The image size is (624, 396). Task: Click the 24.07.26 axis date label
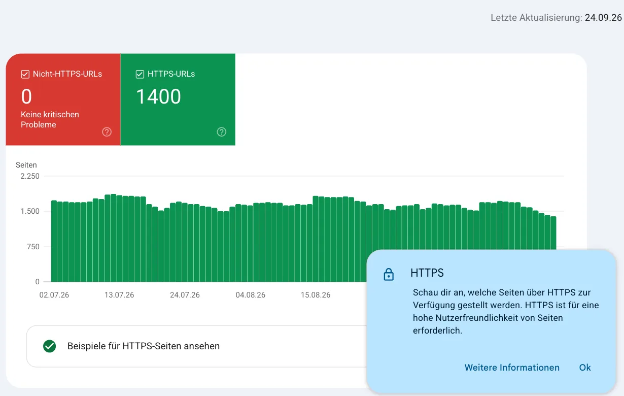pyautogui.click(x=185, y=295)
